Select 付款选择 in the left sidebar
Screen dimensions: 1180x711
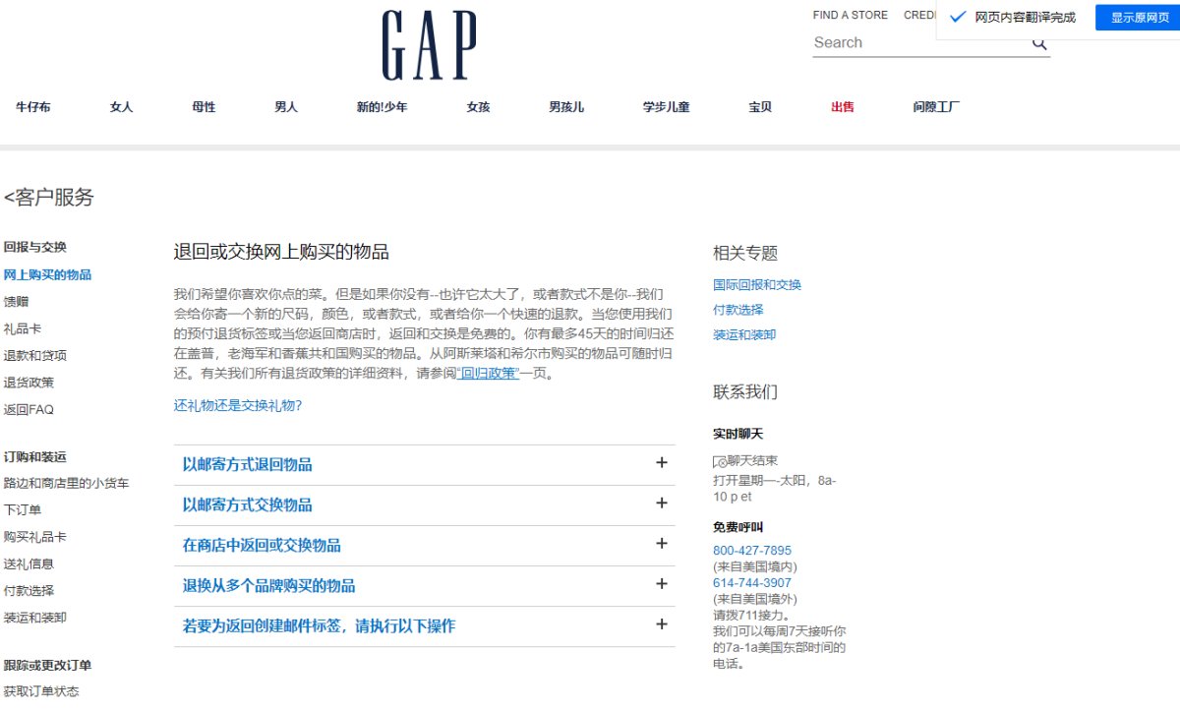click(29, 590)
